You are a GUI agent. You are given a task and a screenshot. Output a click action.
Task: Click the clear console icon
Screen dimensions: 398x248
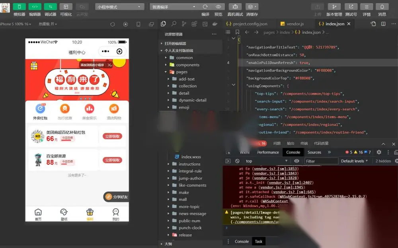[x=237, y=161]
